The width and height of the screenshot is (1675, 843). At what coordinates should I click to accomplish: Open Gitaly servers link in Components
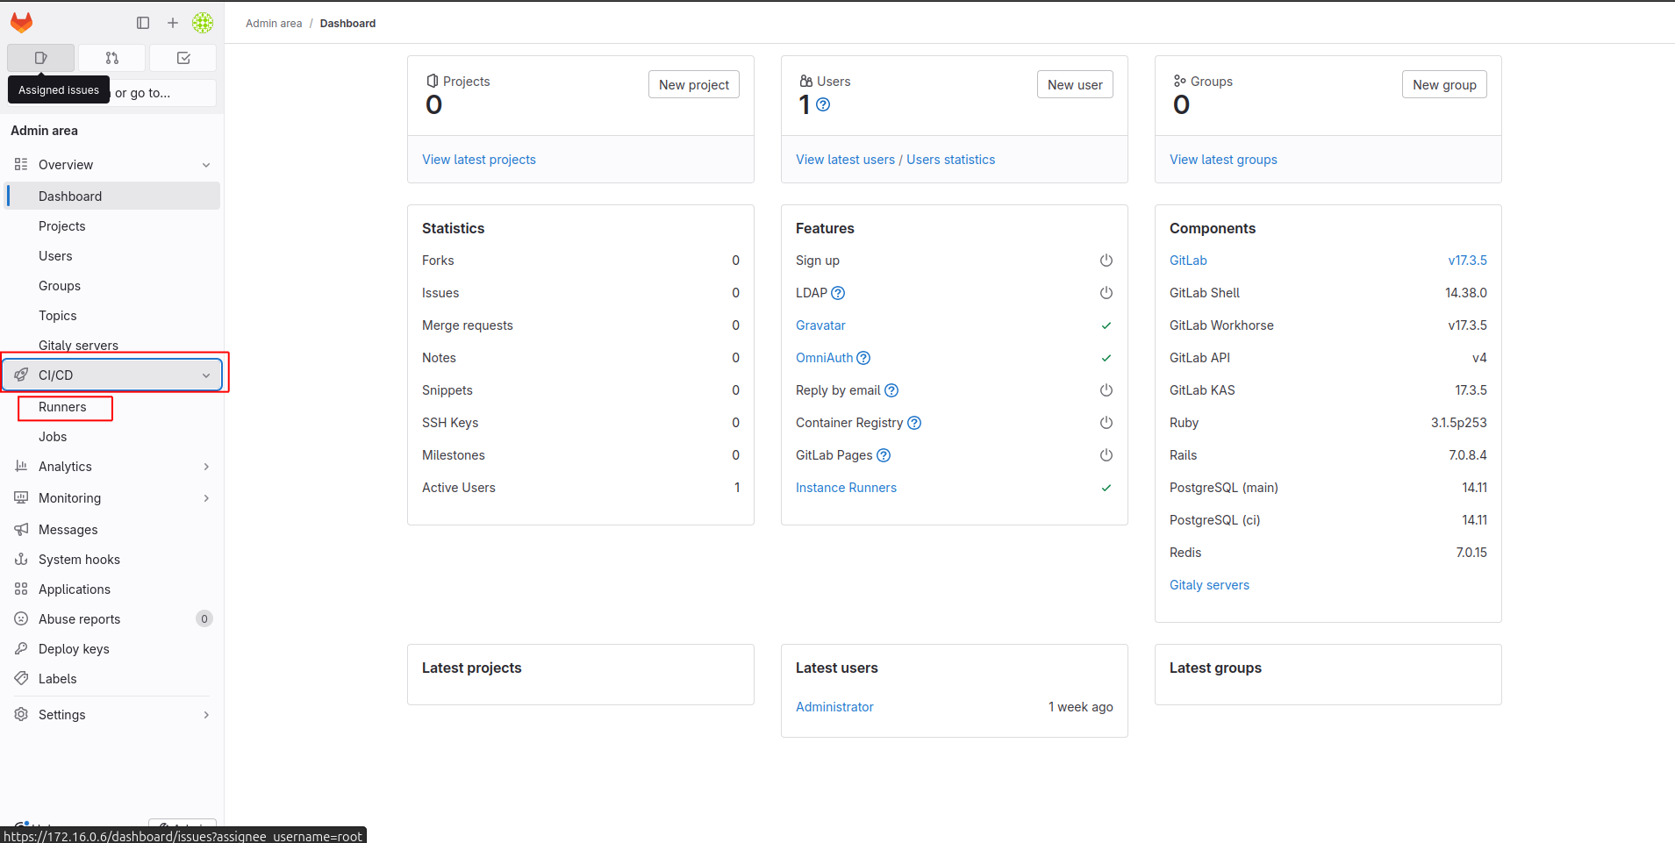coord(1209,585)
